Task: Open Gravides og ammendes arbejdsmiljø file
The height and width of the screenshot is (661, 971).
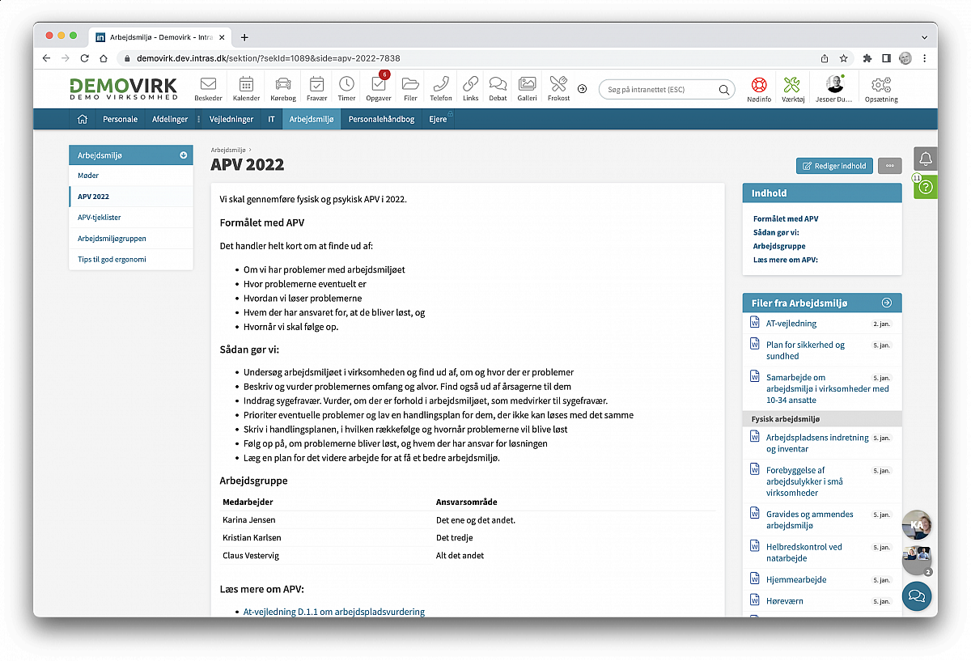Action: 809,519
